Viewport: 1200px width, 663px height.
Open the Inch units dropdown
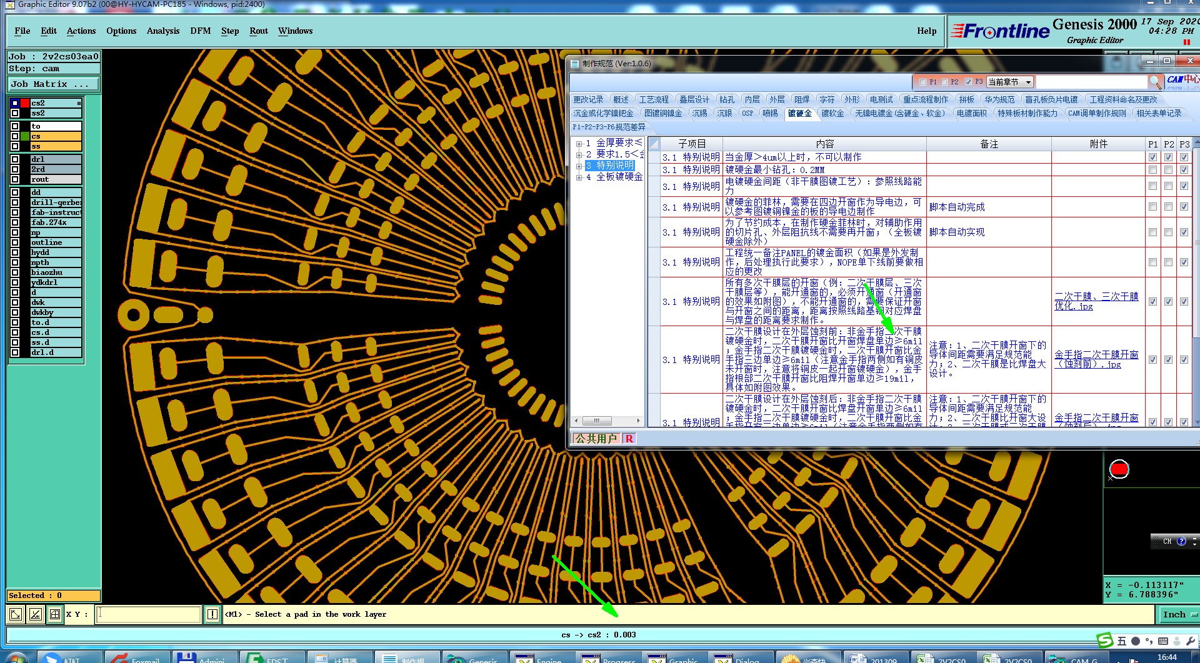tap(1178, 614)
